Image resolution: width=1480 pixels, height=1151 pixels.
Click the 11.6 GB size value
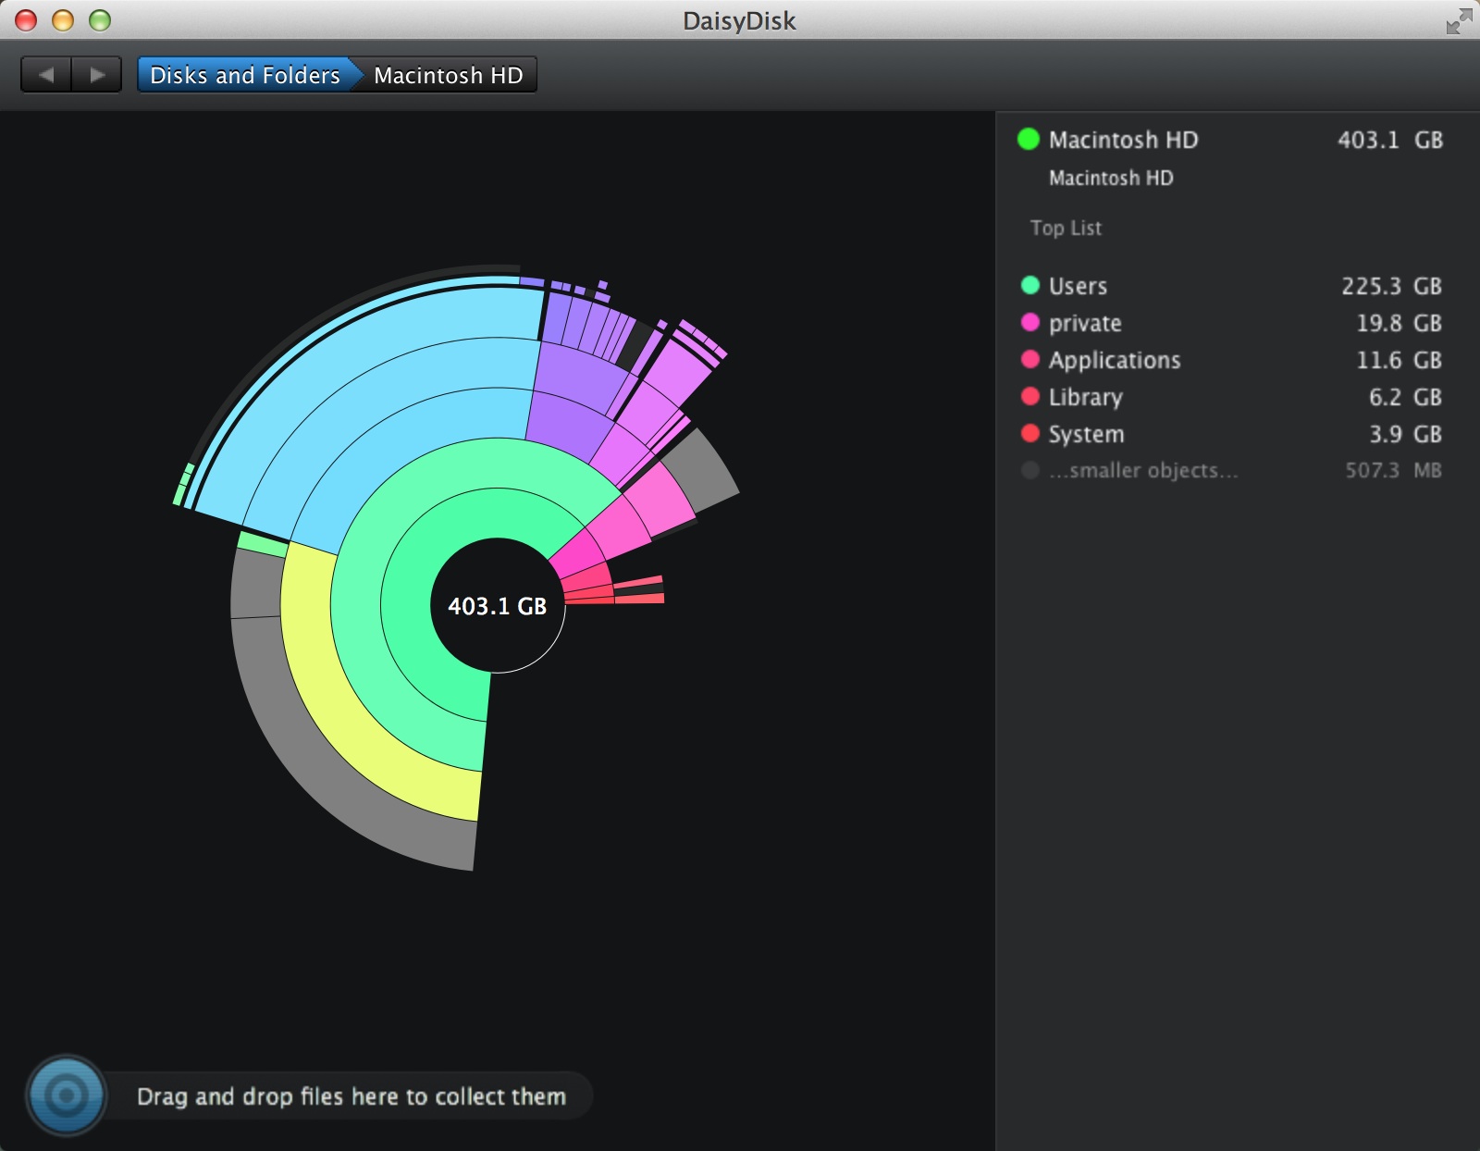(1399, 360)
